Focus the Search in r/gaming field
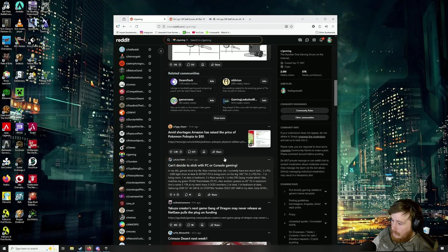The width and height of the screenshot is (448, 252). 225,40
